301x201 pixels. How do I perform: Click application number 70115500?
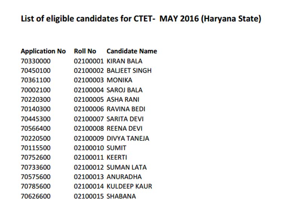[x=36, y=148]
